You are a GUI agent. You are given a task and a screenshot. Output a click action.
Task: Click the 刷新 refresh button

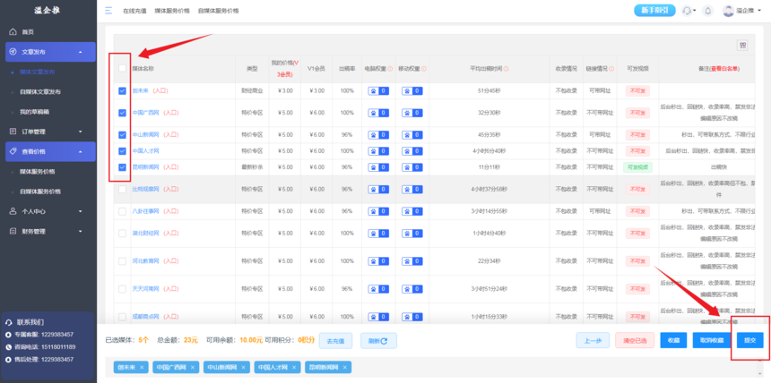coord(378,340)
